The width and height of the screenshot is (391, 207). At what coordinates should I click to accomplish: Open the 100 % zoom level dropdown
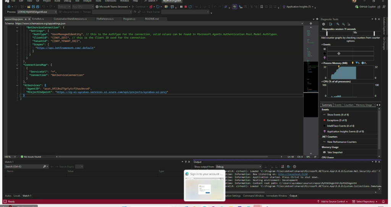click(10, 157)
